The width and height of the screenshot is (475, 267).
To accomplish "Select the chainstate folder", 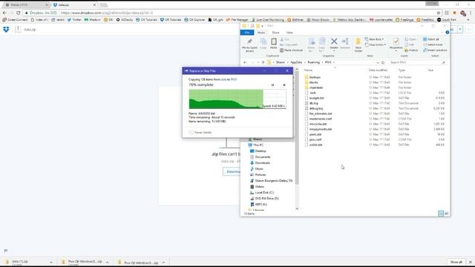I will coord(316,88).
